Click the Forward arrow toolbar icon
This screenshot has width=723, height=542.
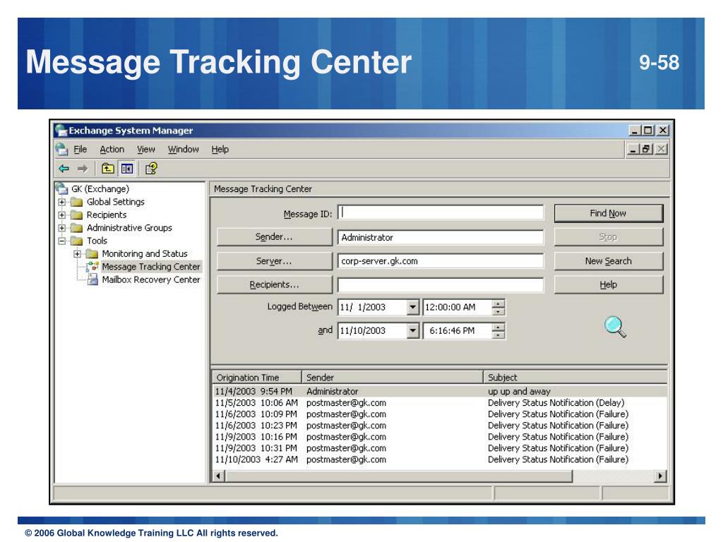click(83, 169)
